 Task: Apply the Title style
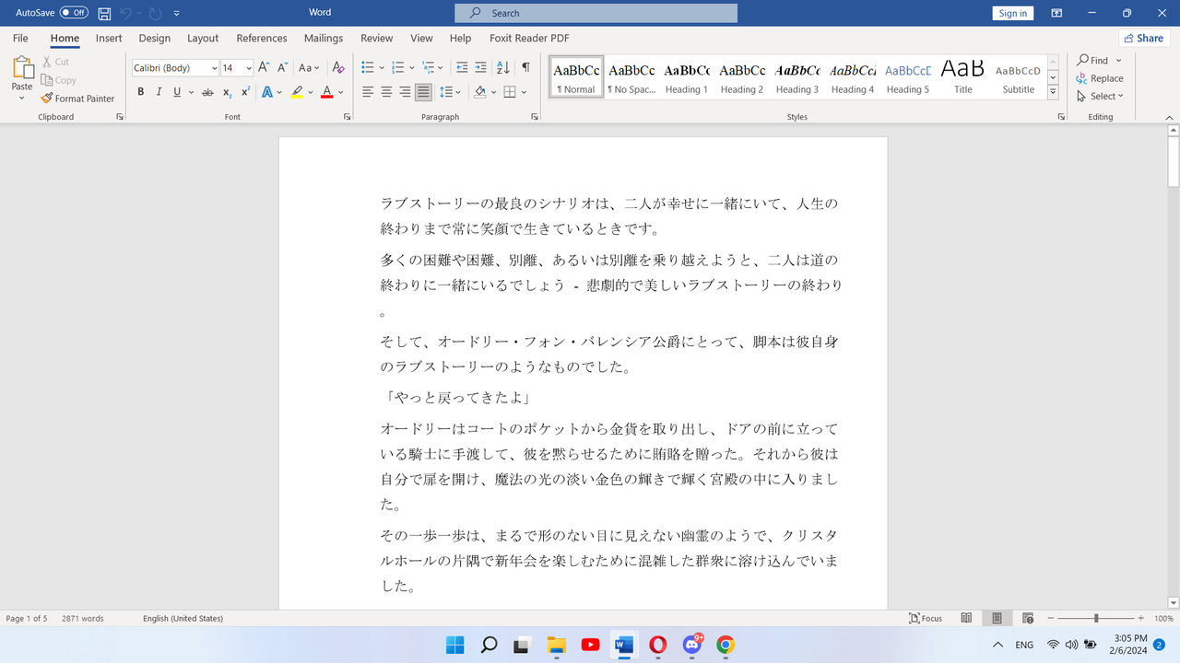coord(963,77)
